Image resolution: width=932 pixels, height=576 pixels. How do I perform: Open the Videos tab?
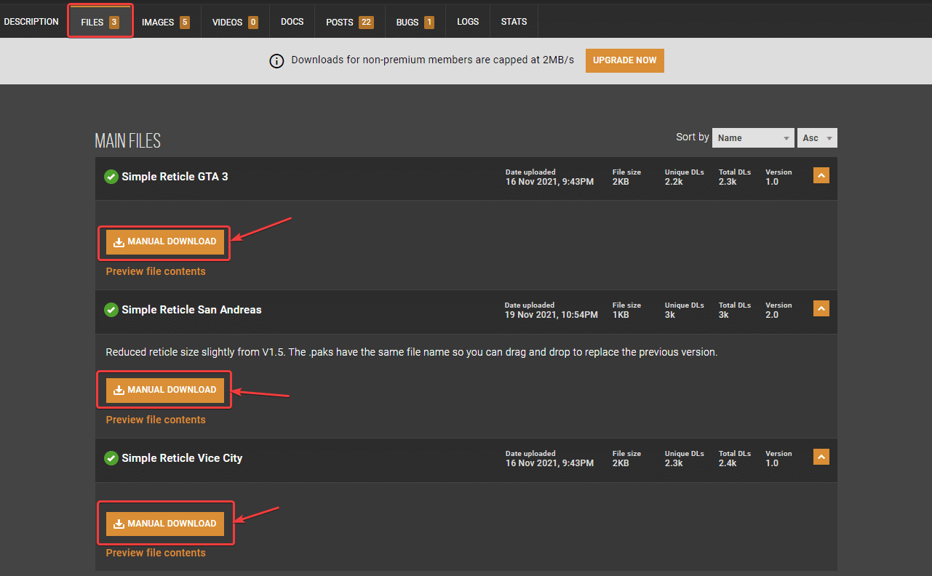coord(235,22)
